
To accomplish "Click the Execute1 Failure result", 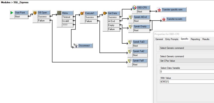I will click(x=91, y=21).
